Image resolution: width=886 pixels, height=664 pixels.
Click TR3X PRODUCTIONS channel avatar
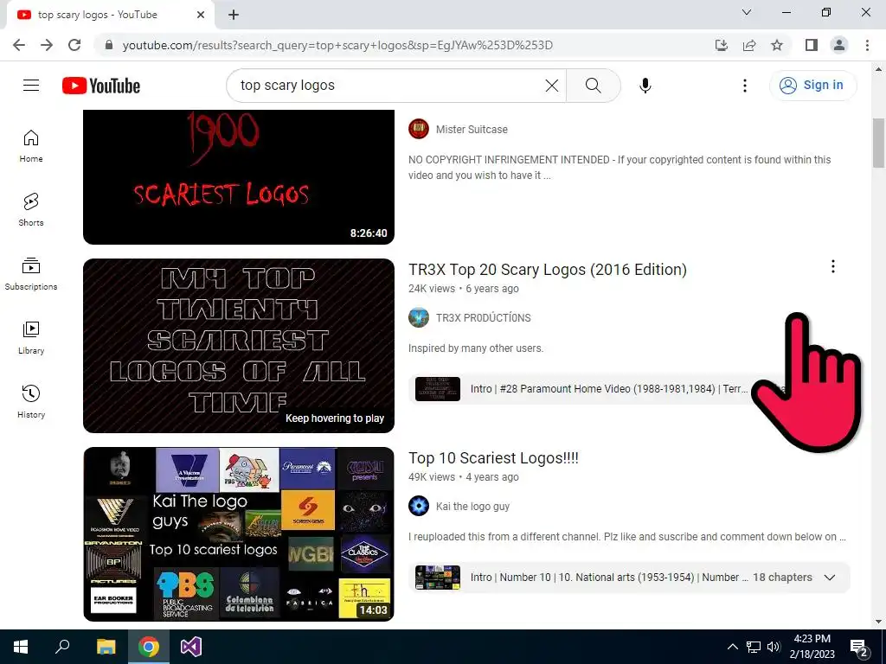[x=419, y=318]
